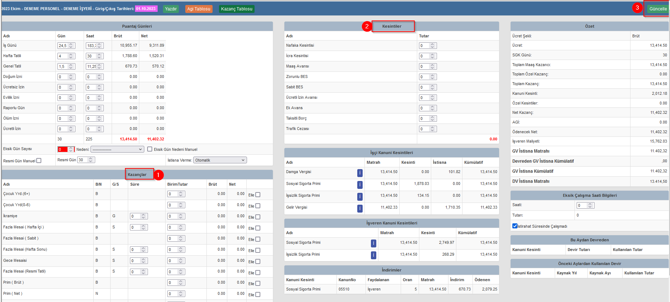
Task: Uncheck İstirahat Süresinde Çalışmadı
Action: 515,226
